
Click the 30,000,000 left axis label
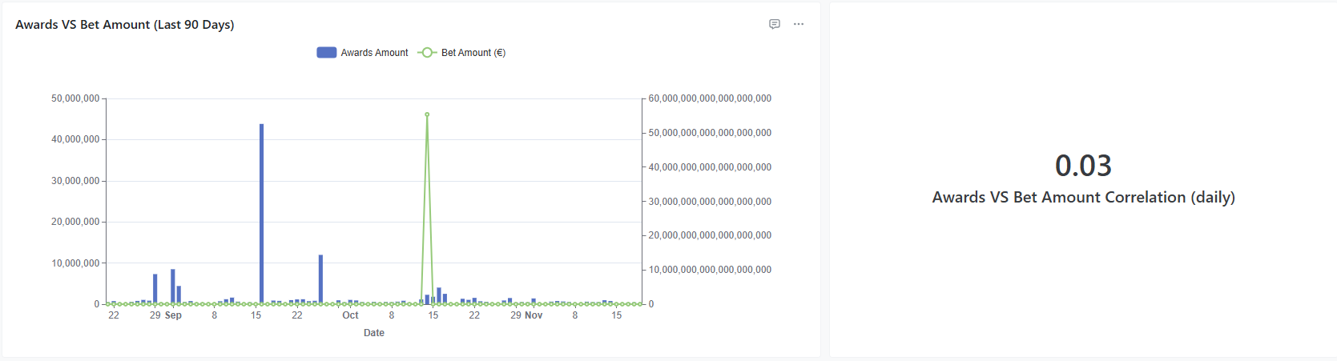coord(75,181)
